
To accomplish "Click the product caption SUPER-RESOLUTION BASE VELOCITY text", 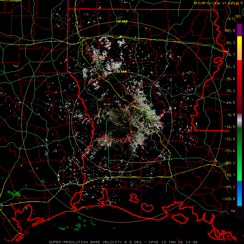I will 85,242.
